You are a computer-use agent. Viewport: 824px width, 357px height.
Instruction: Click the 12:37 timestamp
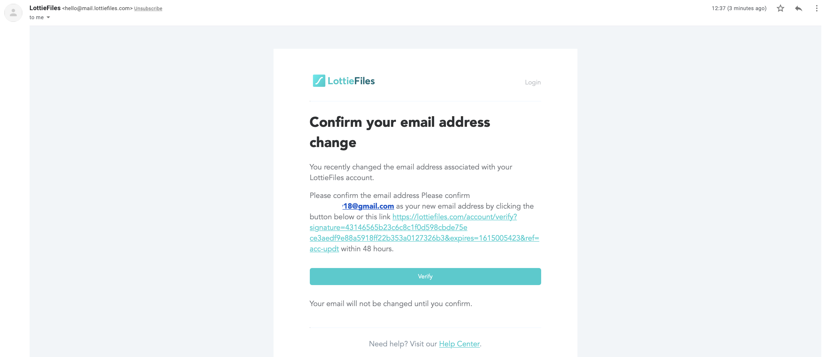click(739, 8)
